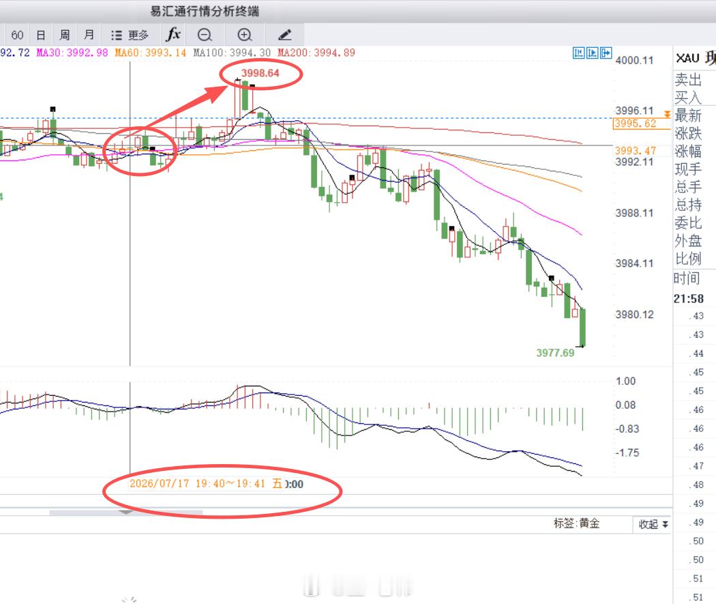This screenshot has width=716, height=604.
Task: Zoom in the chart with plus magnifier
Action: 245,35
